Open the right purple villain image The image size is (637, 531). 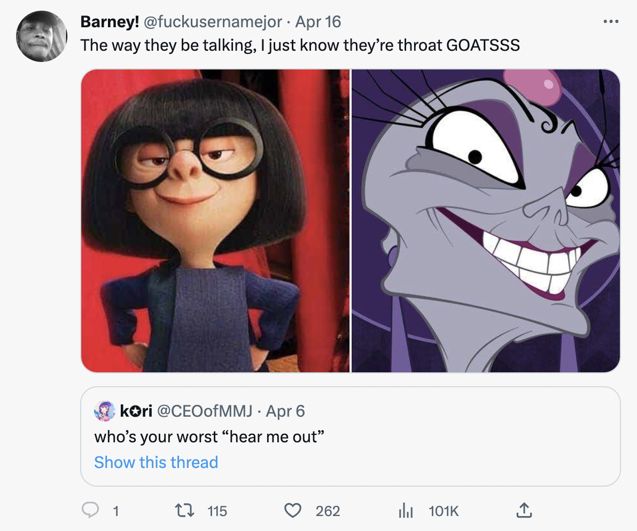485,221
